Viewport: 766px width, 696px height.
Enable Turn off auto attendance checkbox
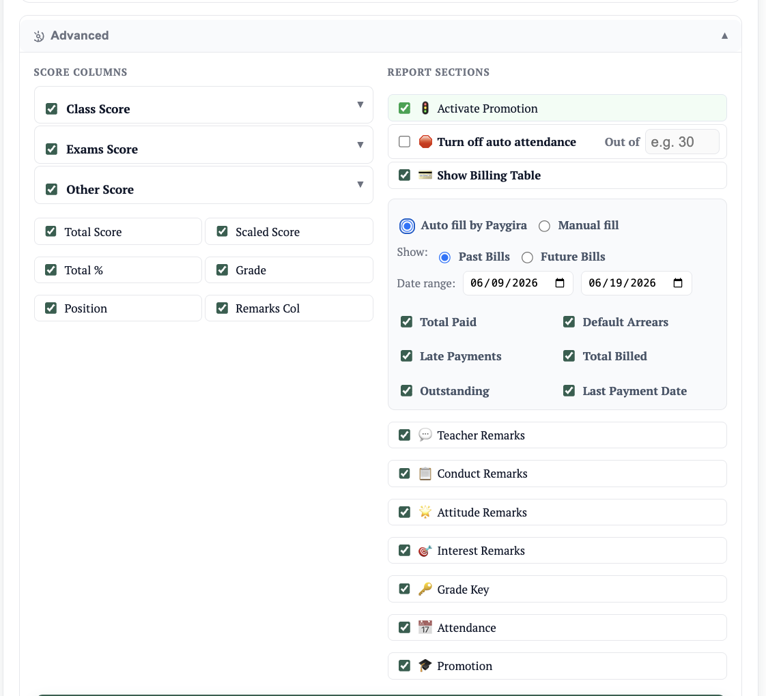pyautogui.click(x=404, y=142)
